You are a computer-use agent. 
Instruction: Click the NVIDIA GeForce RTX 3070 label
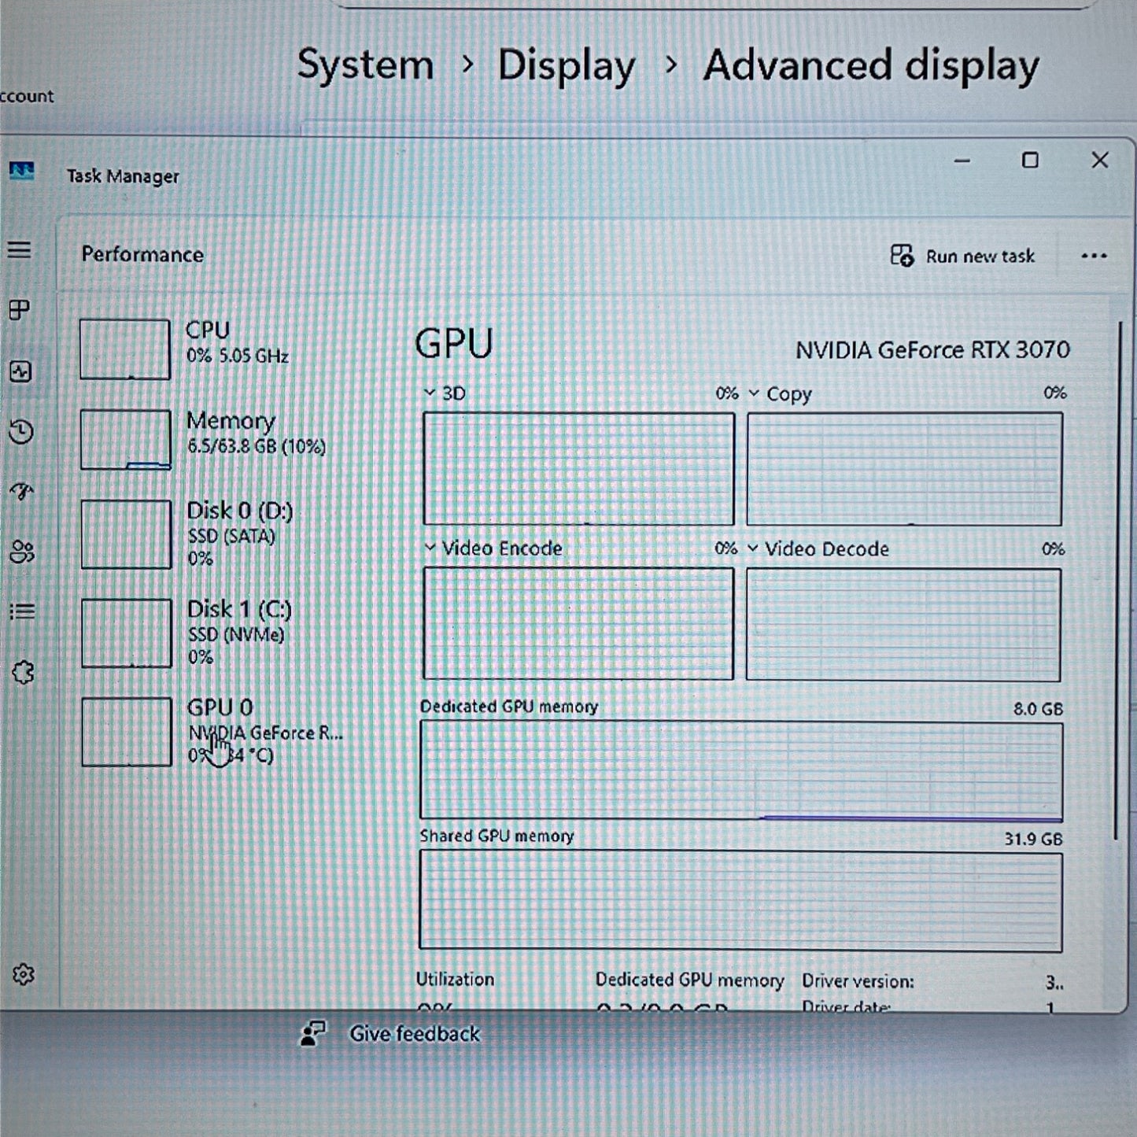coord(932,350)
